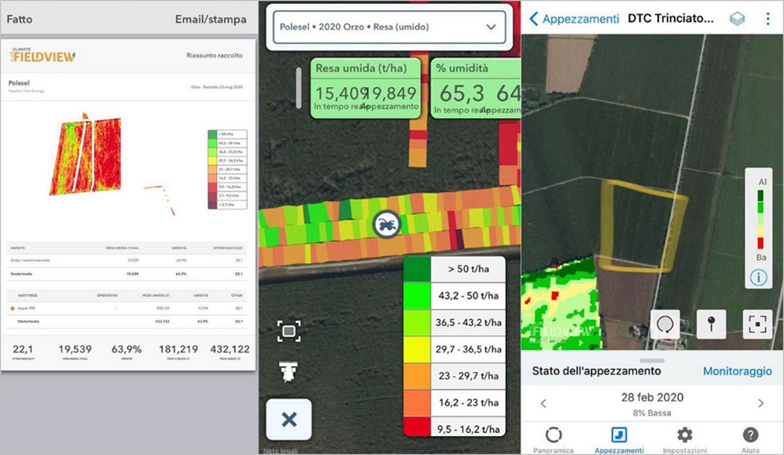Go to previous imagery date arrow
784x455 pixels.
[x=544, y=403]
